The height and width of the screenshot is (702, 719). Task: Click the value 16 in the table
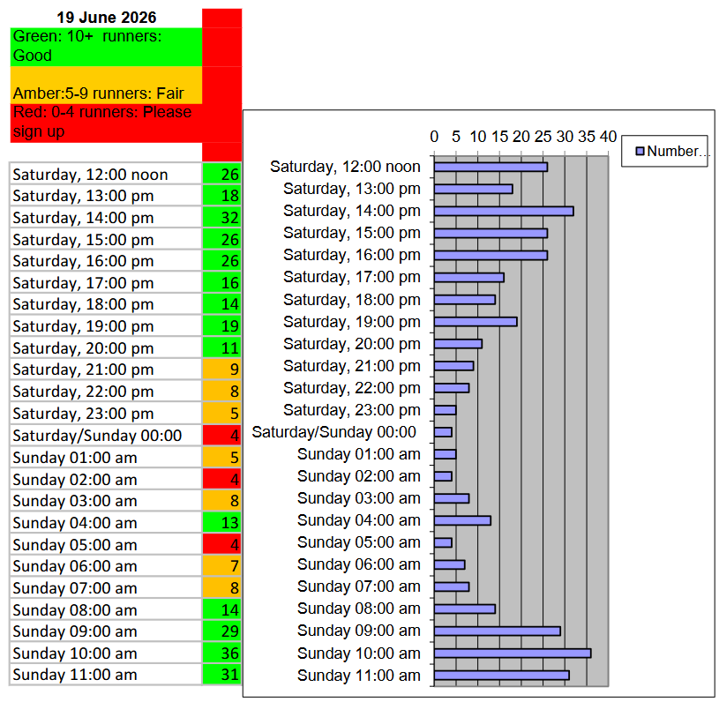click(222, 283)
